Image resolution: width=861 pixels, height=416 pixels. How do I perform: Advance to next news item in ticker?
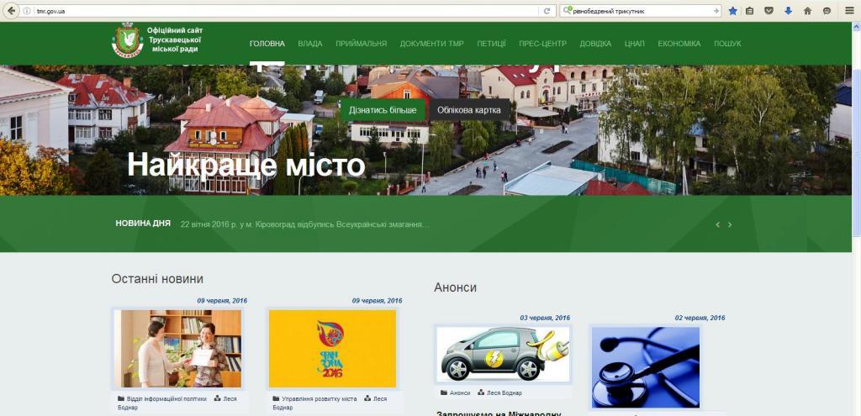click(730, 224)
